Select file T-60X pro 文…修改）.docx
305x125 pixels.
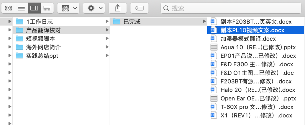(x=256, y=107)
